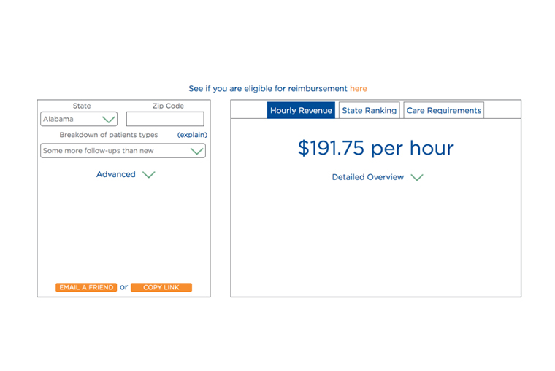Click the green chevron beside Advanced
The height and width of the screenshot is (371, 555).
coord(148,175)
